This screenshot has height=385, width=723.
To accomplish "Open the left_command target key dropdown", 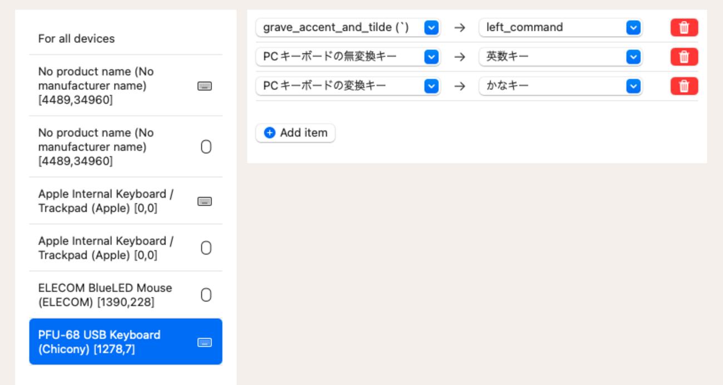I will click(x=633, y=27).
